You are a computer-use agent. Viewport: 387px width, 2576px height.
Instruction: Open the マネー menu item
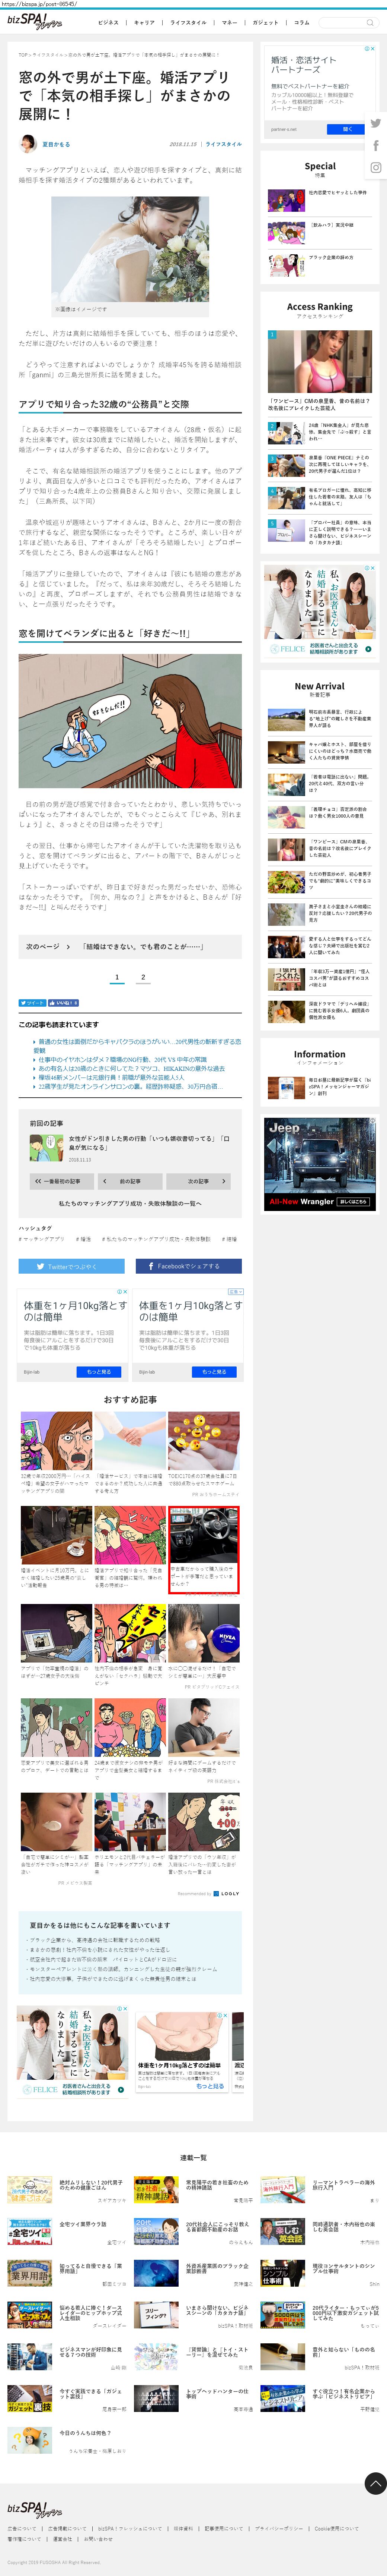click(x=229, y=22)
